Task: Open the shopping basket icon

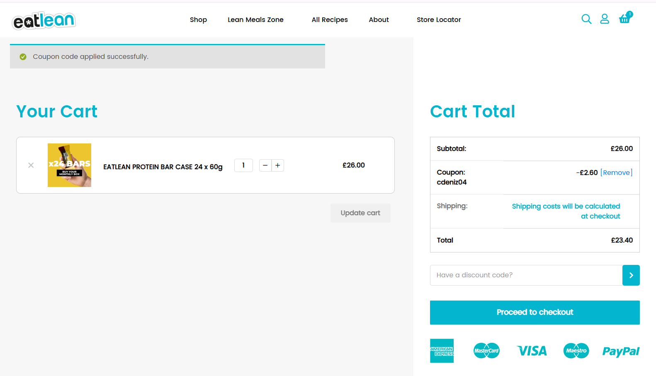Action: click(625, 18)
